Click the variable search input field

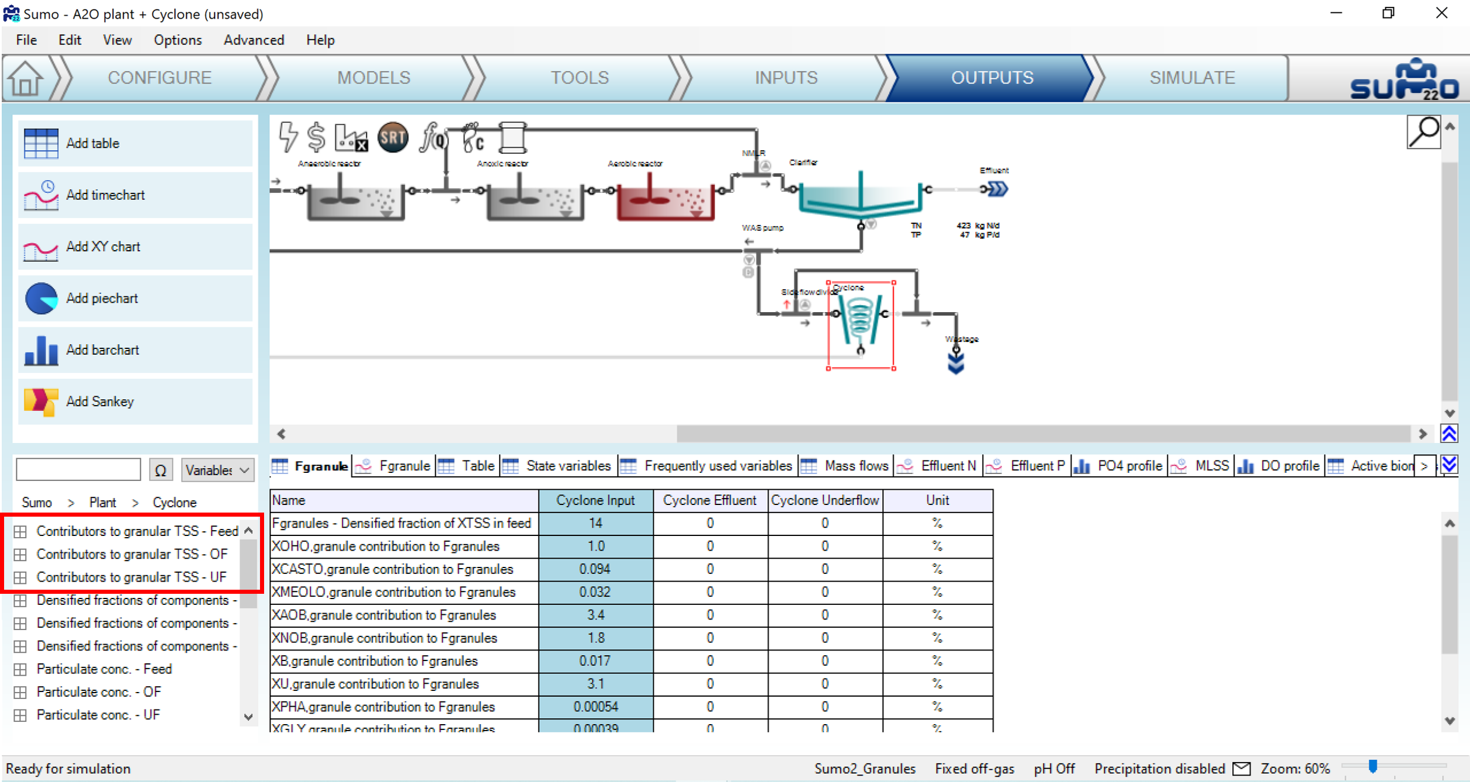point(78,469)
